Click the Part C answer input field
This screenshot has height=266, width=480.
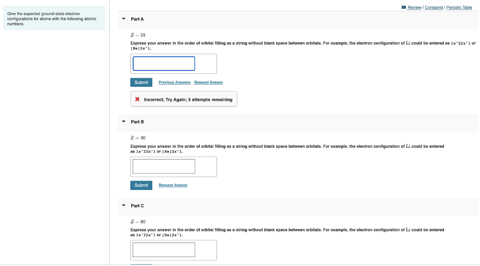point(164,250)
